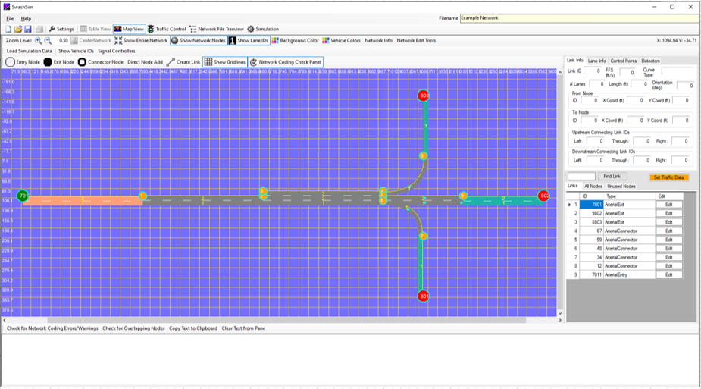Screen dimensions: 701x389
Task: Switch to Link Info tab
Action: tap(575, 61)
